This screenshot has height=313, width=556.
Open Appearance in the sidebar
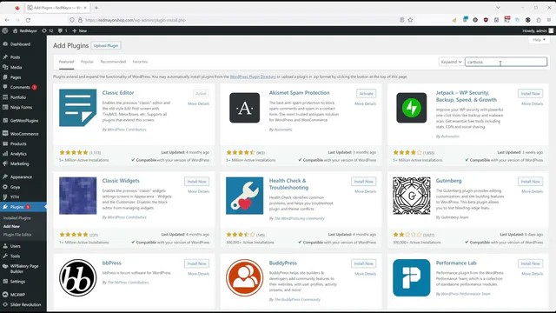[21, 176]
